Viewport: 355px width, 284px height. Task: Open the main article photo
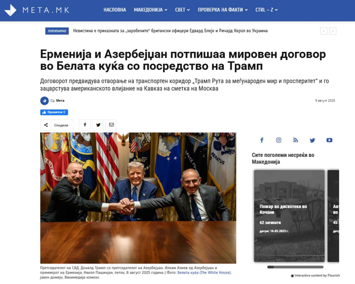(138, 198)
